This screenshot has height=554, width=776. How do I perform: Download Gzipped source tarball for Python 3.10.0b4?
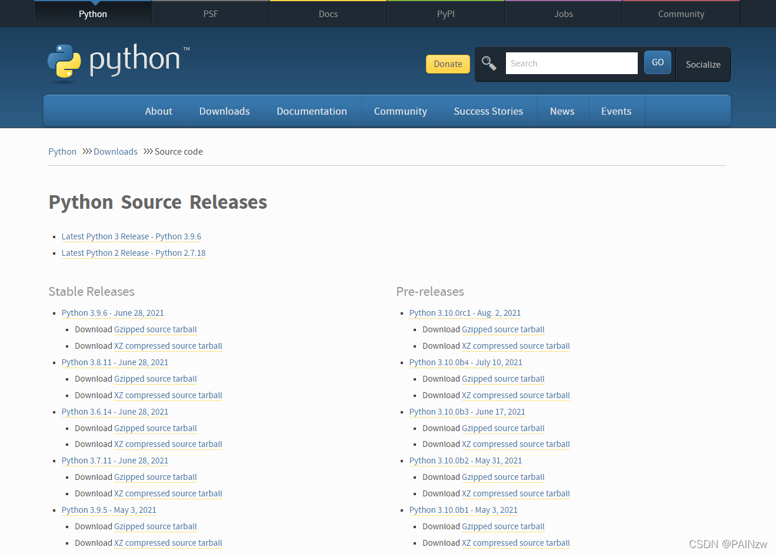[x=503, y=379]
